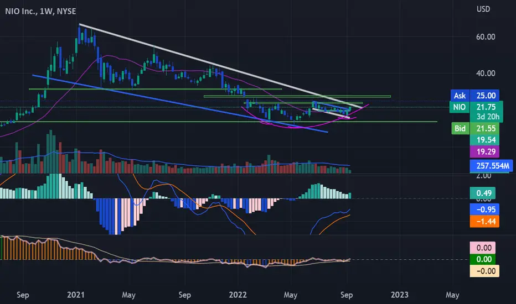Select the Ask 25.00 price label
Screen dimensions: 516x304
click(475, 95)
